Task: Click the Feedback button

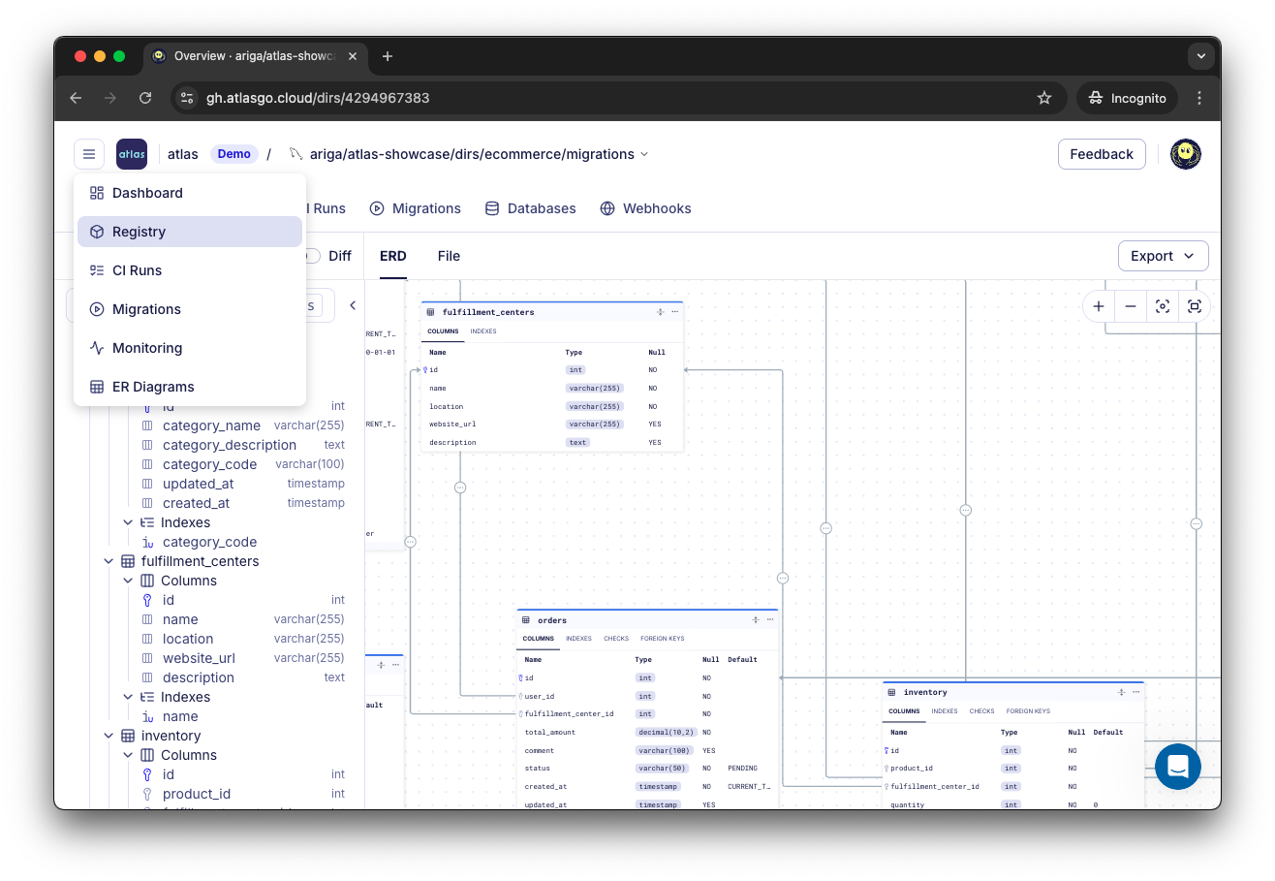Action: point(1102,153)
